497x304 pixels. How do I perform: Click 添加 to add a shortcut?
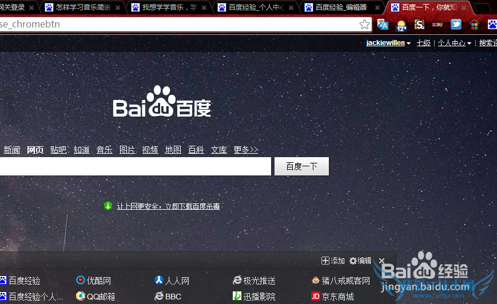[337, 261]
